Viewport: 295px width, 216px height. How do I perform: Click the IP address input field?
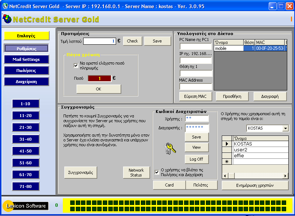196,60
